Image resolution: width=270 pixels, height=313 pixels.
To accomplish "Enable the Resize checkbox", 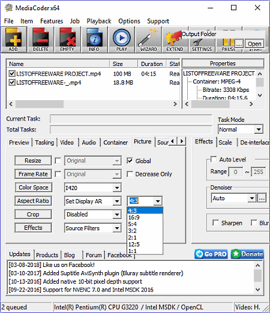I will click(x=58, y=161).
